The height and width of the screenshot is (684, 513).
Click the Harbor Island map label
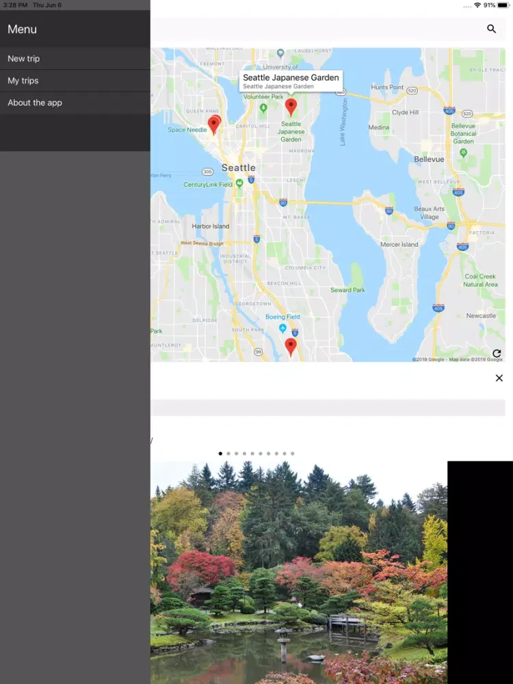(210, 226)
